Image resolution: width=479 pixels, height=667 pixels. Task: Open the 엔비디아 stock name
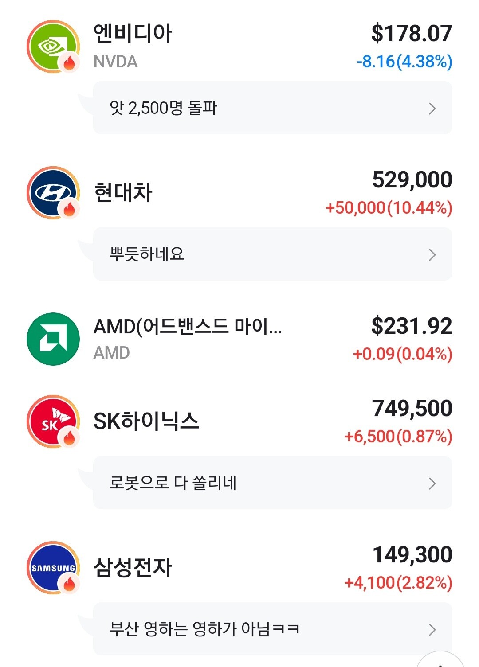click(133, 34)
